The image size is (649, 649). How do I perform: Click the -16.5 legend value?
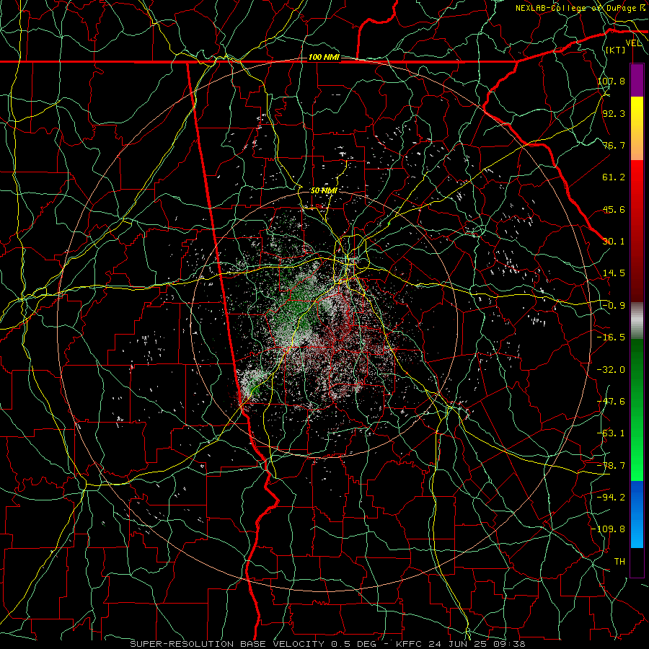(x=611, y=337)
